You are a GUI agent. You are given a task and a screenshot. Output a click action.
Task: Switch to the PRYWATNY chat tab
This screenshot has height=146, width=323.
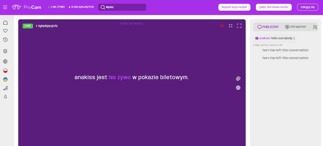(x=296, y=27)
